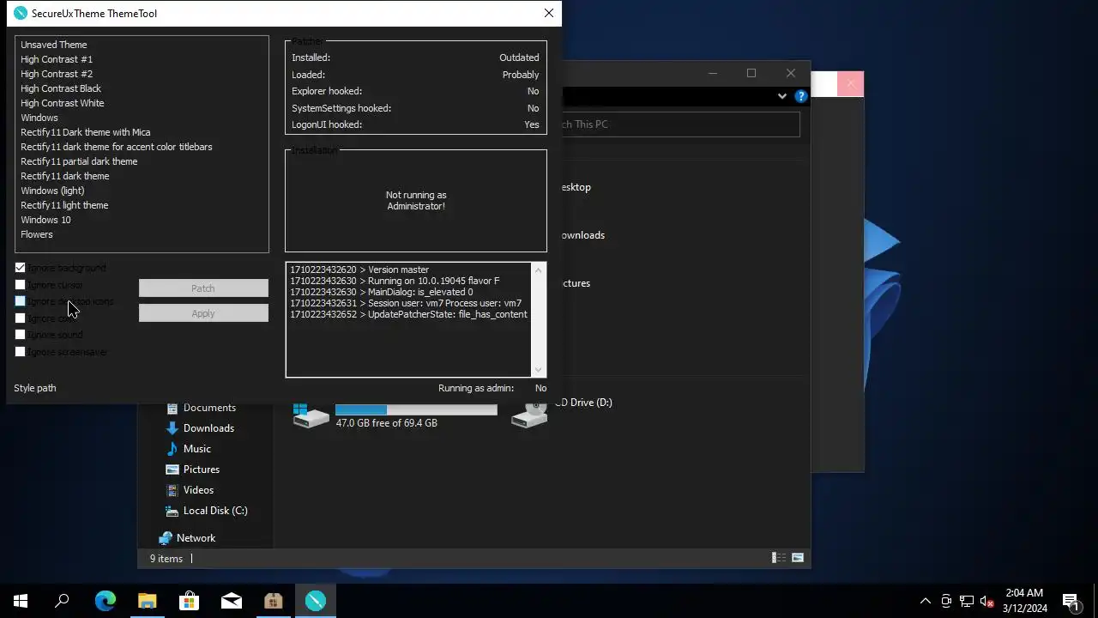Click the muted volume tray icon
1098x618 pixels.
click(987, 601)
